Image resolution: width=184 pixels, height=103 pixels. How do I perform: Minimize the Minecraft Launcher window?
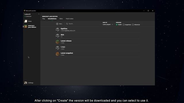pos(144,11)
